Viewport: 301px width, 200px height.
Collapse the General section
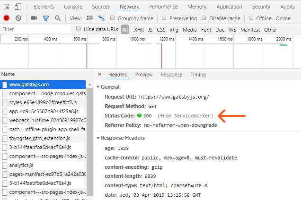pyautogui.click(x=98, y=87)
